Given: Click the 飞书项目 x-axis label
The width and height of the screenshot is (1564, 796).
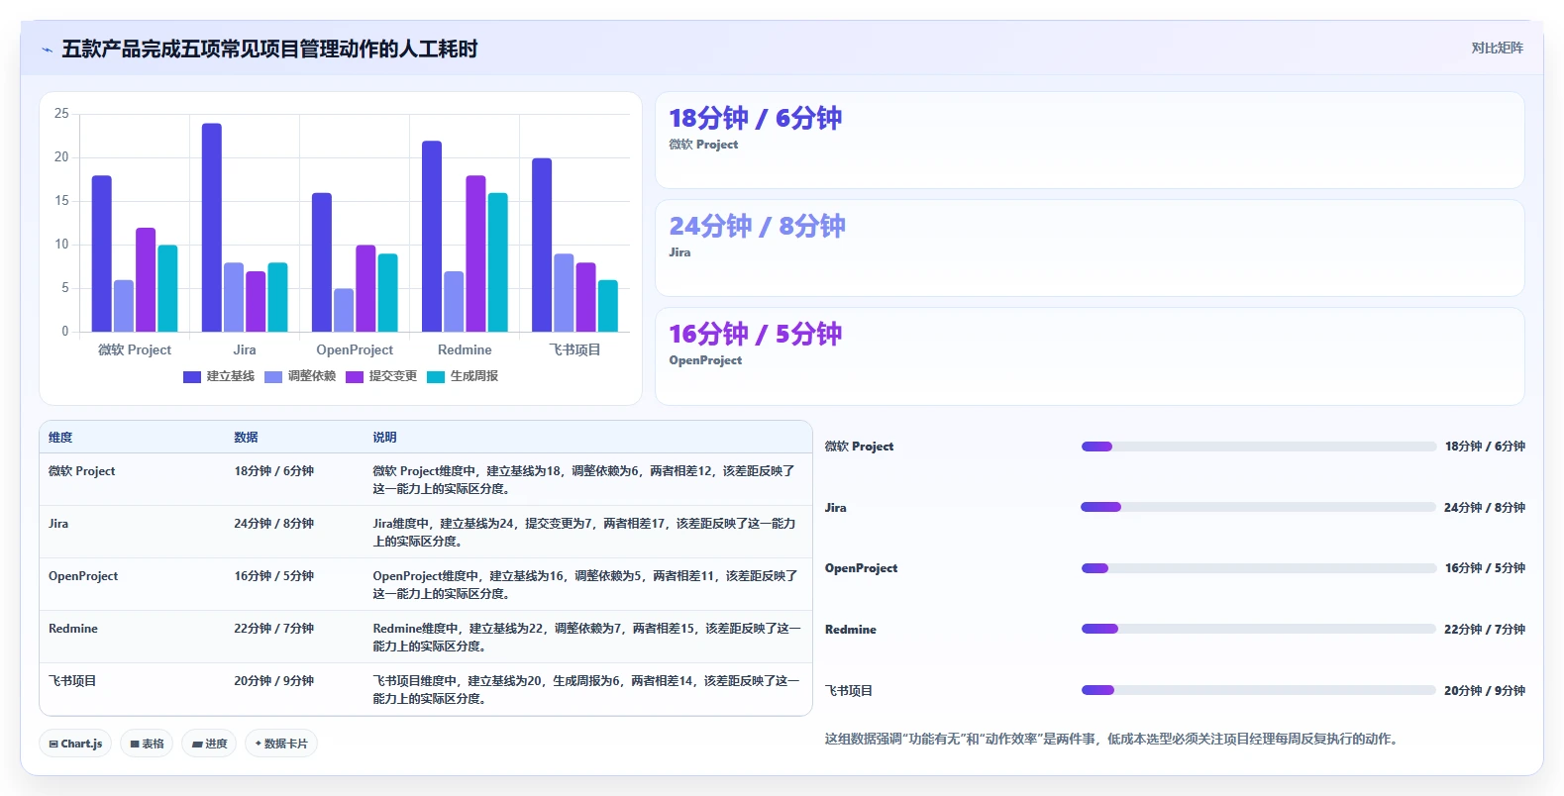Looking at the screenshot, I should pyautogui.click(x=574, y=350).
